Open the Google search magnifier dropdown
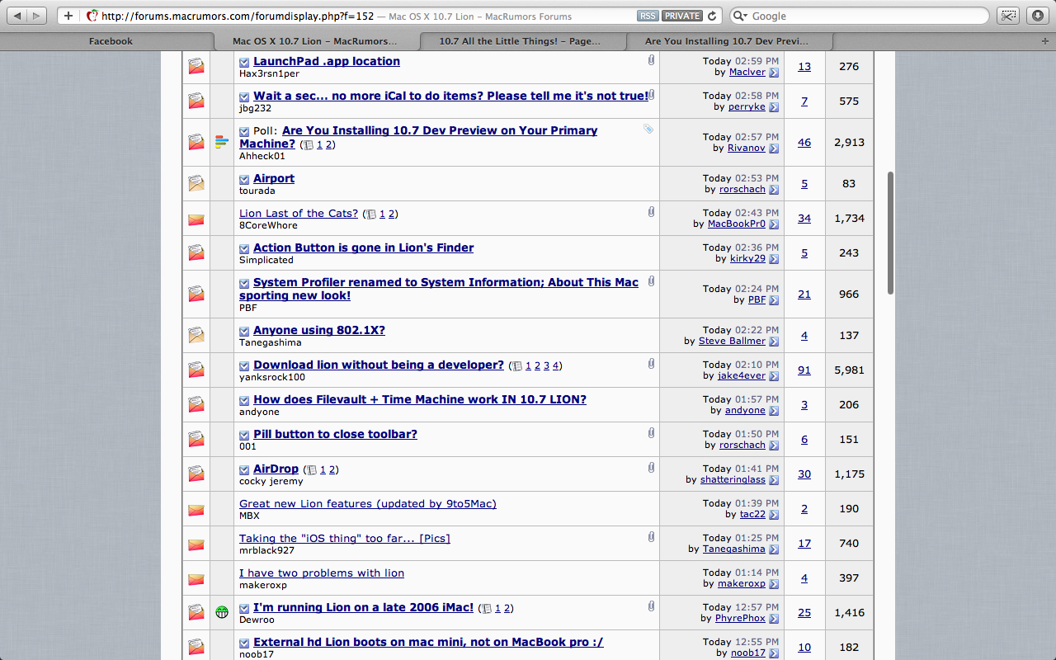Viewport: 1056px width, 660px height. tap(740, 16)
